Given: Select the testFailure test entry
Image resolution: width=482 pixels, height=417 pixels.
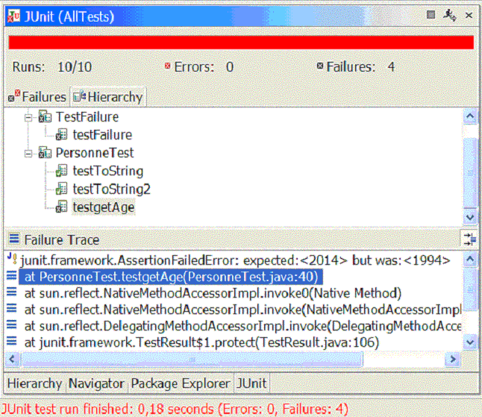Looking at the screenshot, I should pyautogui.click(x=102, y=135).
